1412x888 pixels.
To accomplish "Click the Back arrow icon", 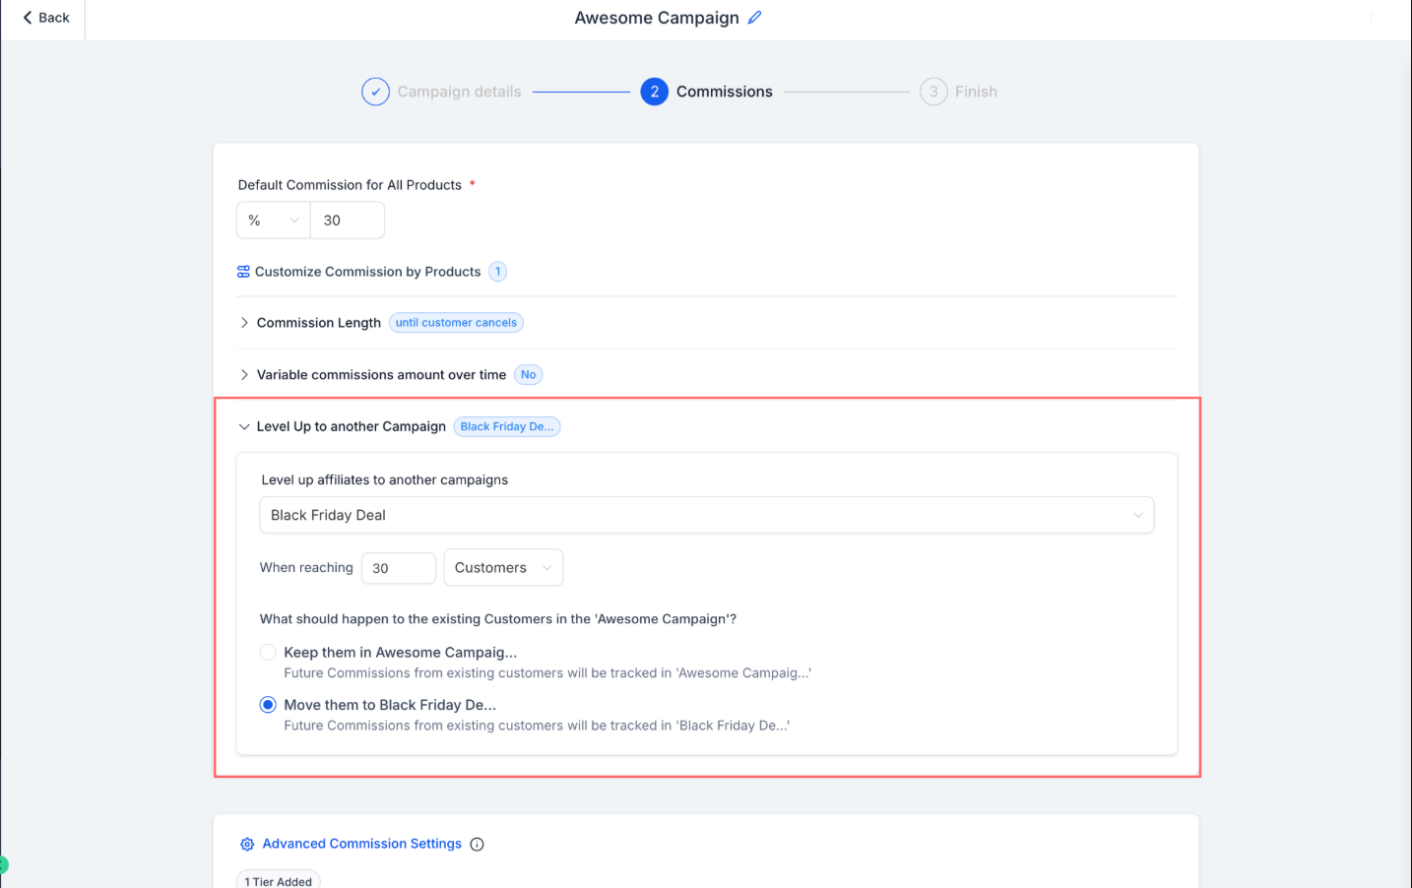I will click(x=28, y=18).
